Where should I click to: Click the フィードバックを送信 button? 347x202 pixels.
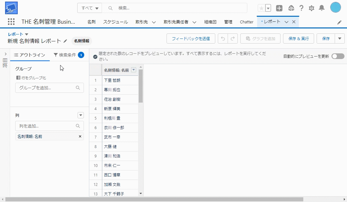pos(191,39)
